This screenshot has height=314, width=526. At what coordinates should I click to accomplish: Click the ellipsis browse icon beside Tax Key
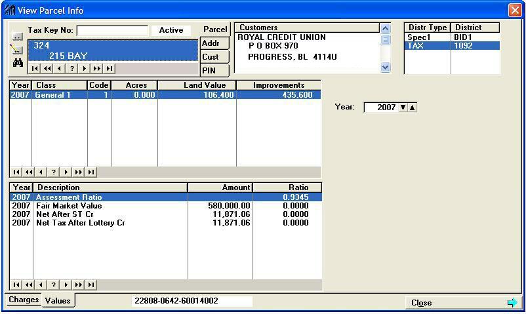point(18,37)
